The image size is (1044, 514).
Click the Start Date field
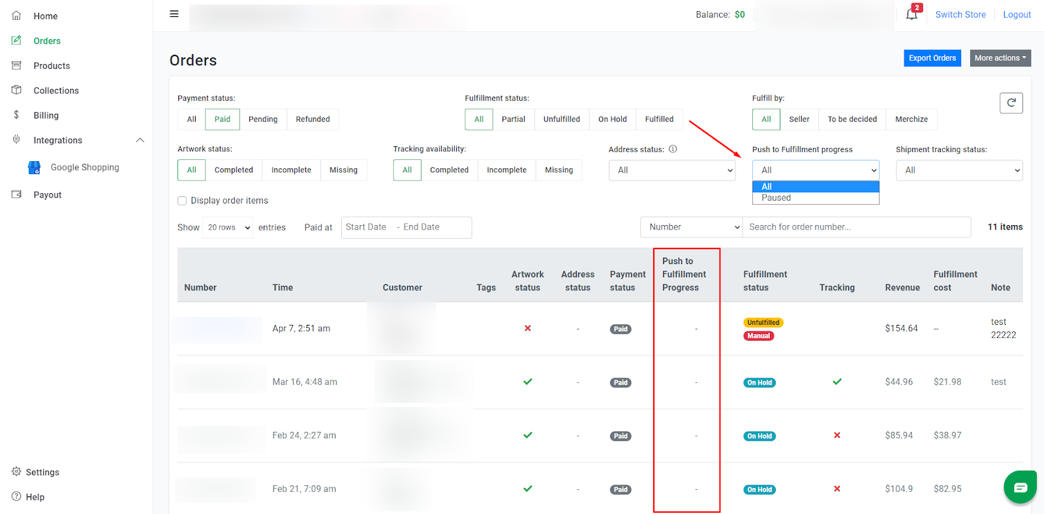click(x=366, y=227)
